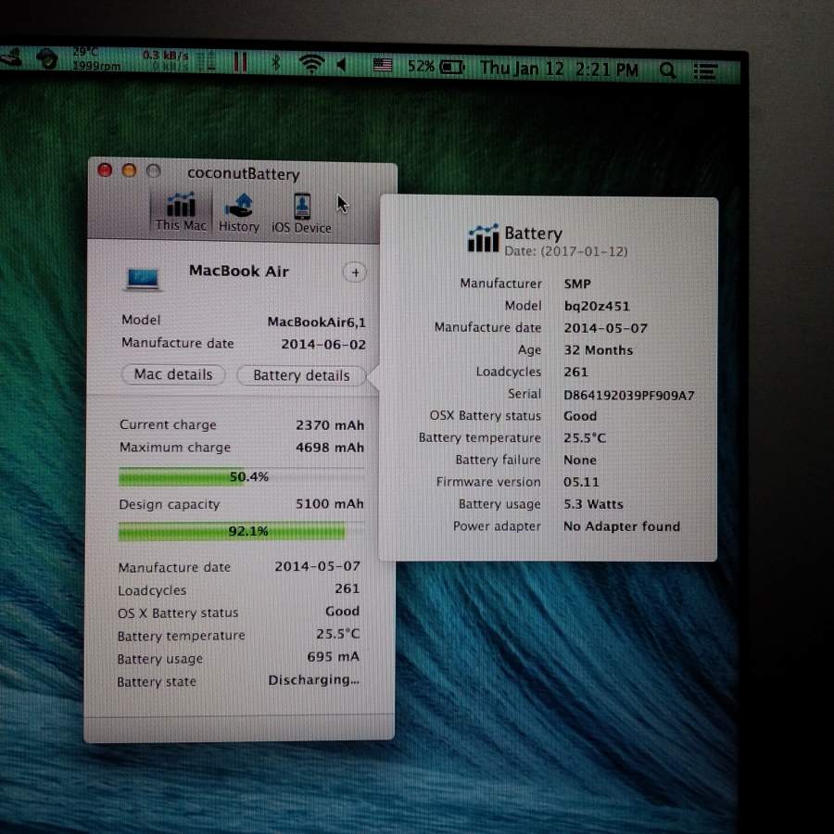Click the Battery popover chart icon
Viewport: 834px width, 834px height.
(x=483, y=238)
